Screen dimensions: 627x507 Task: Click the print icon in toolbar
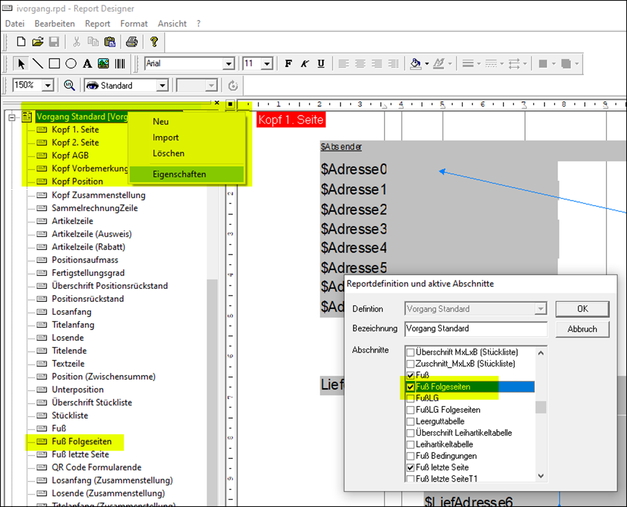click(131, 42)
